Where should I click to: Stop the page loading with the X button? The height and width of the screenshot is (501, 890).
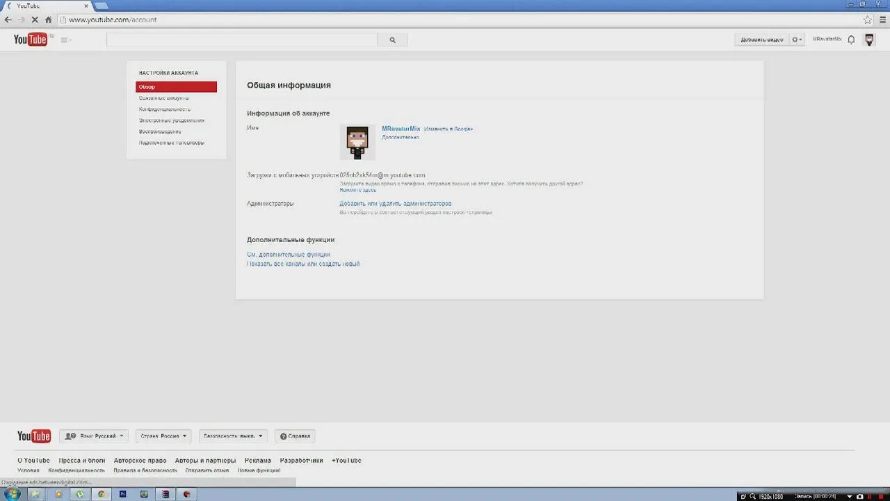35,19
